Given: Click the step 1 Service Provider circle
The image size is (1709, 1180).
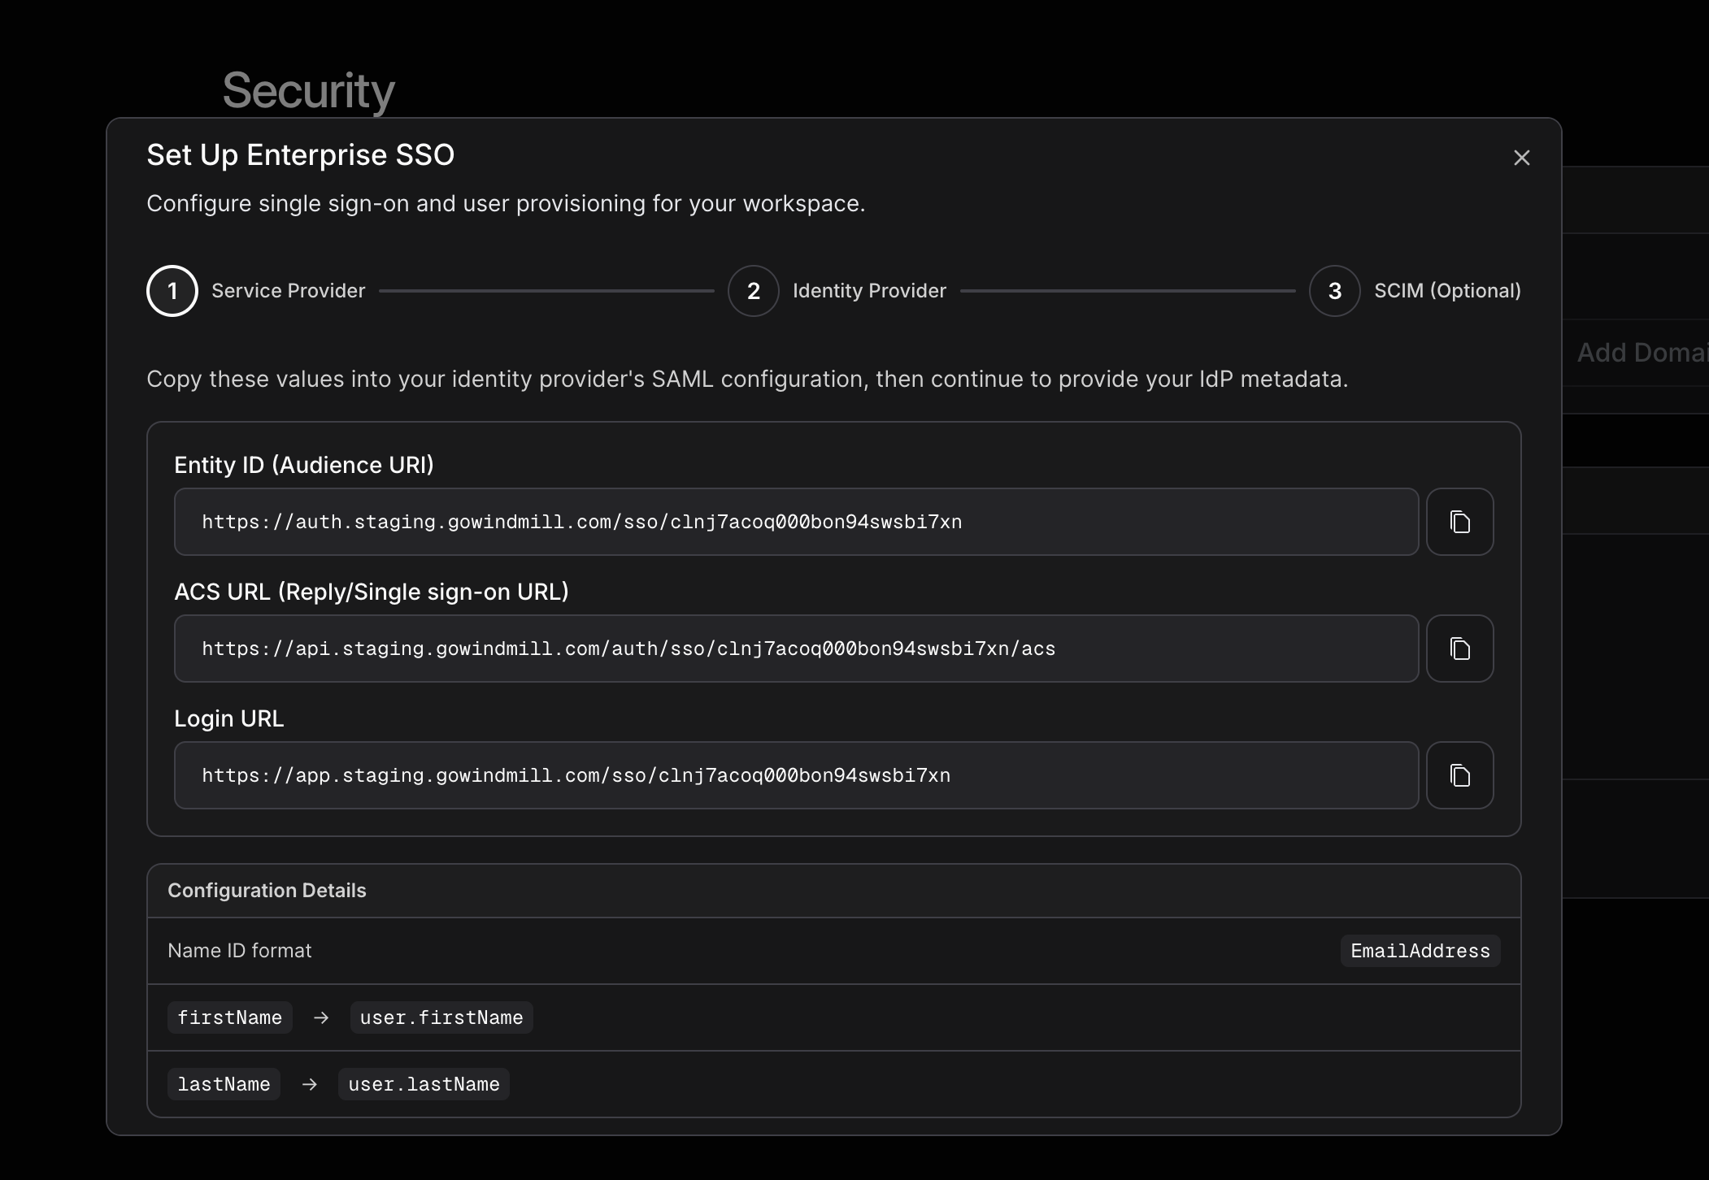Looking at the screenshot, I should point(172,291).
